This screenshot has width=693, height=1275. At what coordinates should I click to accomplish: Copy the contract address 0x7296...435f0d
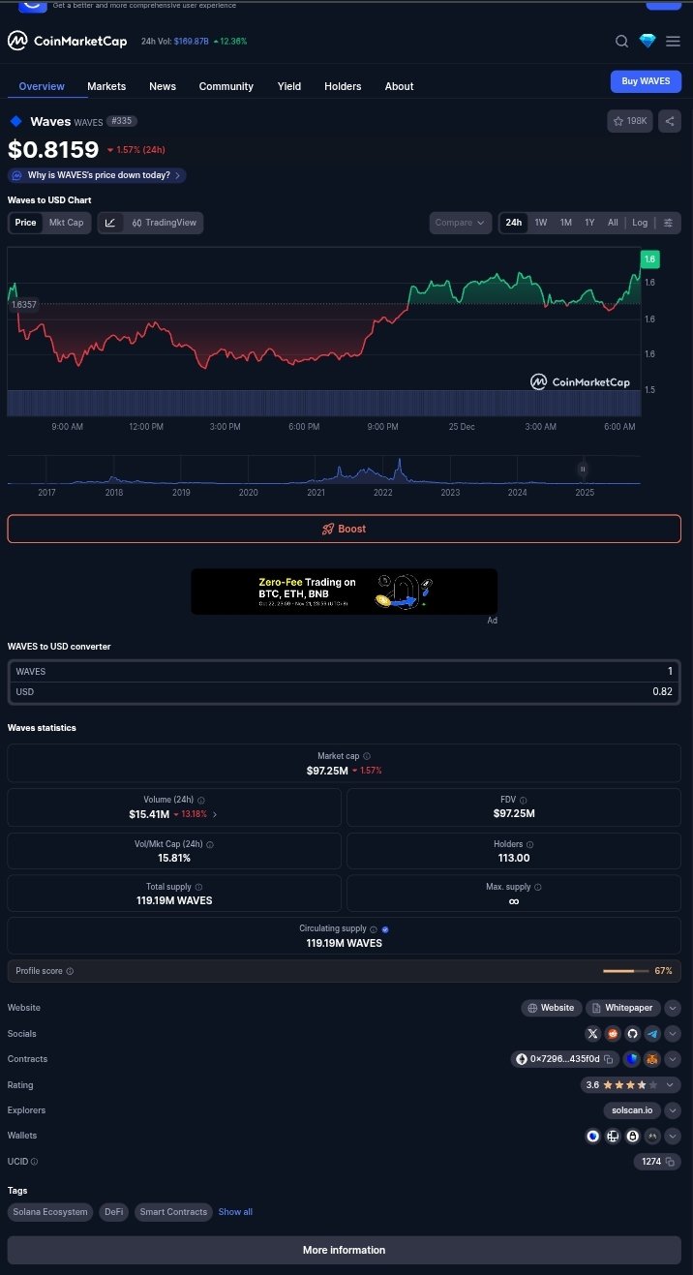tap(609, 1059)
